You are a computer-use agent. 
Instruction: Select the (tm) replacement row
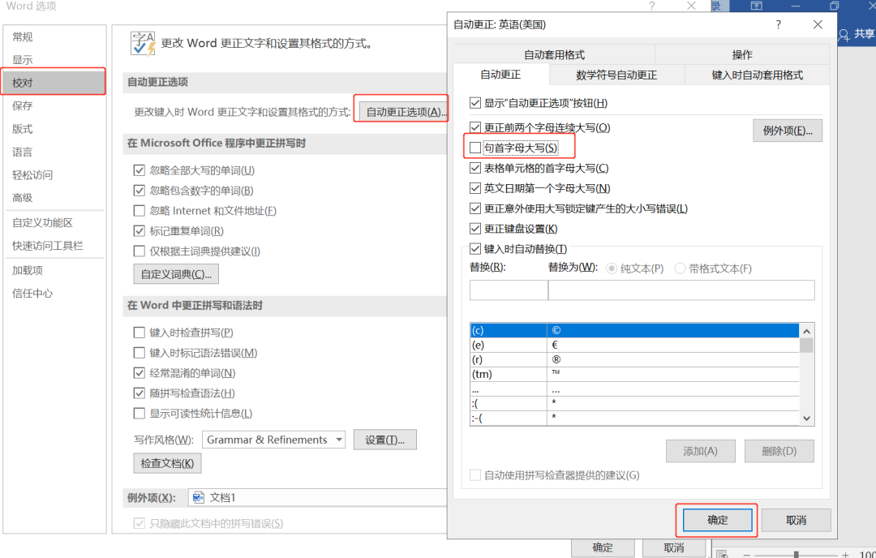pos(634,374)
